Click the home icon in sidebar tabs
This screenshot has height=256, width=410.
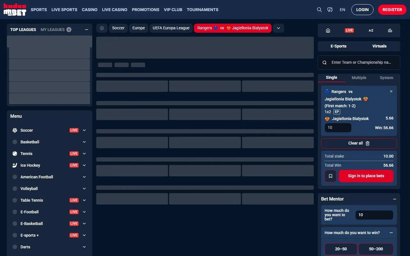pos(328,30)
